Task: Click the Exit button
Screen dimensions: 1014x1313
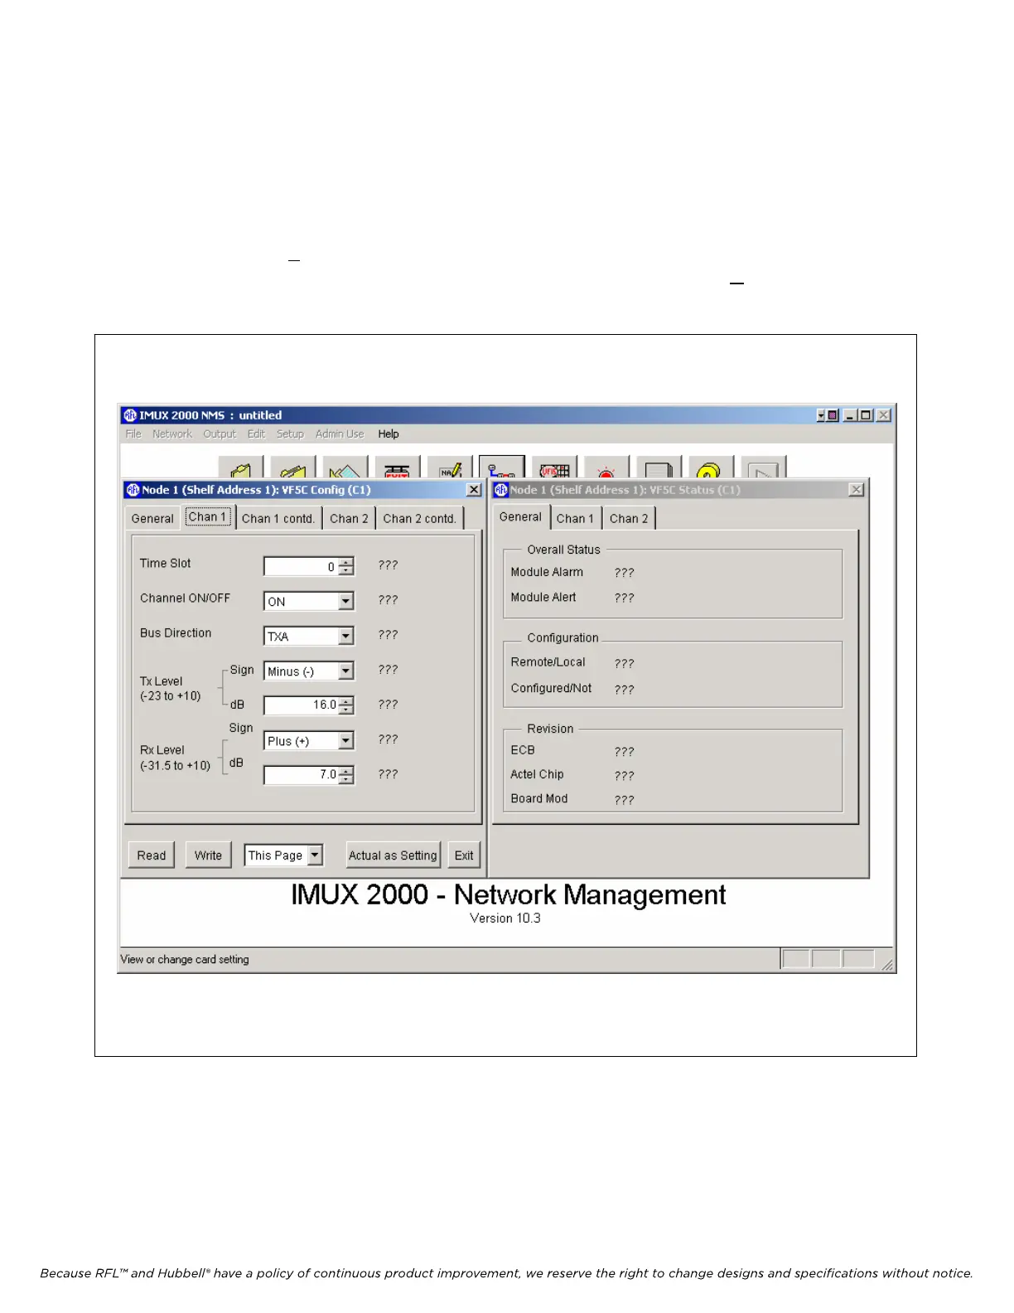Action: click(x=464, y=855)
